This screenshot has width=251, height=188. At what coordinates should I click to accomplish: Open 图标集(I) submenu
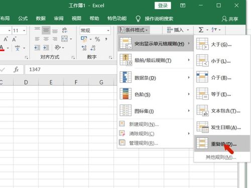156,111
